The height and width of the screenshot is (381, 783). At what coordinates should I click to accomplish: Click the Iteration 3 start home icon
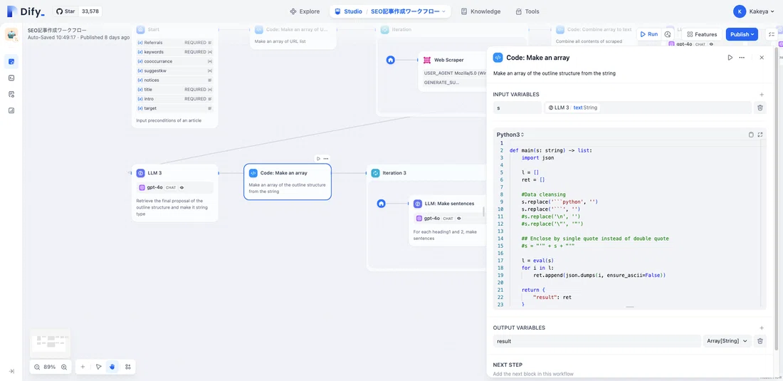(x=382, y=204)
